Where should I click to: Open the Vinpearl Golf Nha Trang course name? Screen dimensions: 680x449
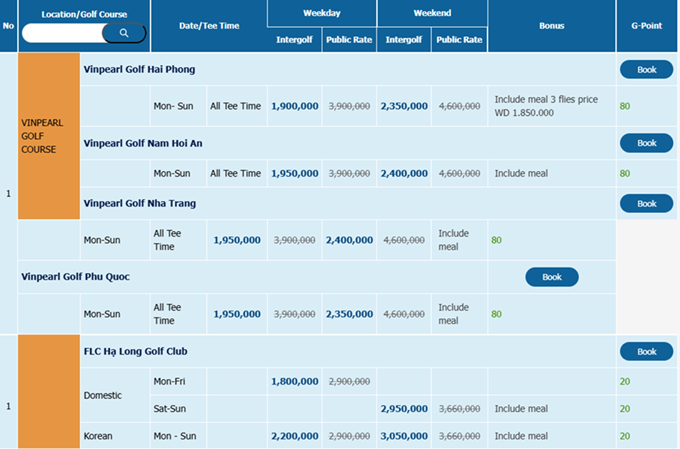coord(140,203)
